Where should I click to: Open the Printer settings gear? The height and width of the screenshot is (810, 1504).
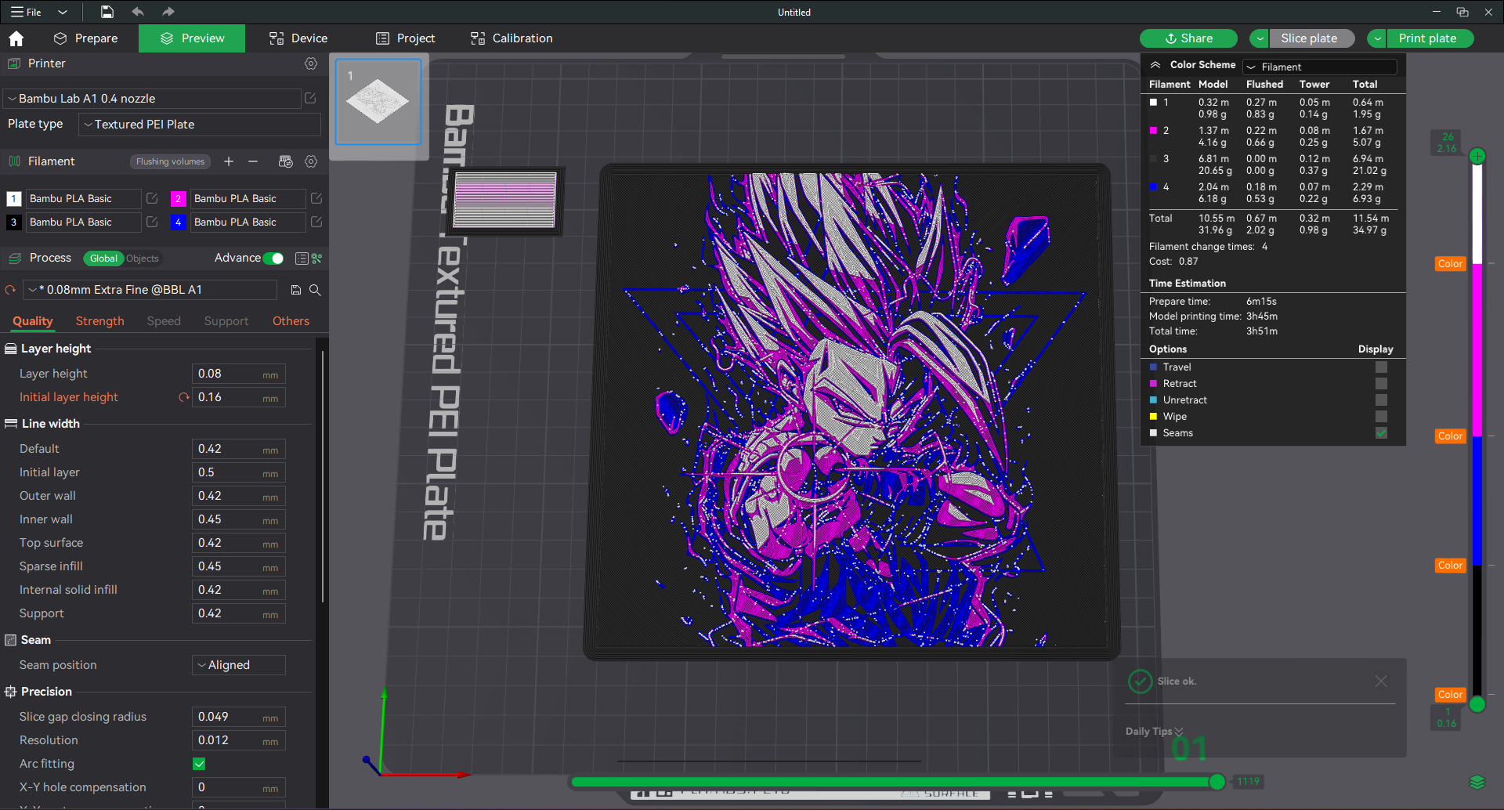point(311,63)
